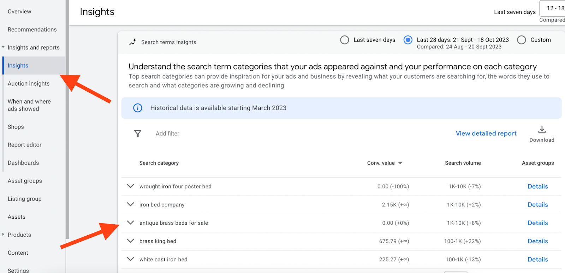Select the Last 28 days radio button
This screenshot has height=273, width=565.
408,40
